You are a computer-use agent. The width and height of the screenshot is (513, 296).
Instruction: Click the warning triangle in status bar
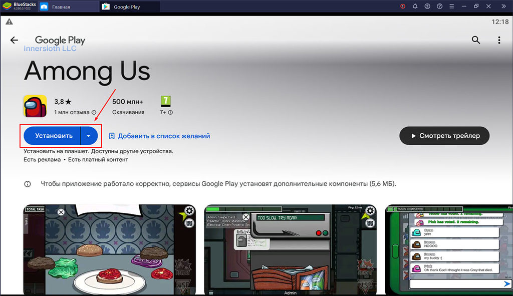click(9, 22)
